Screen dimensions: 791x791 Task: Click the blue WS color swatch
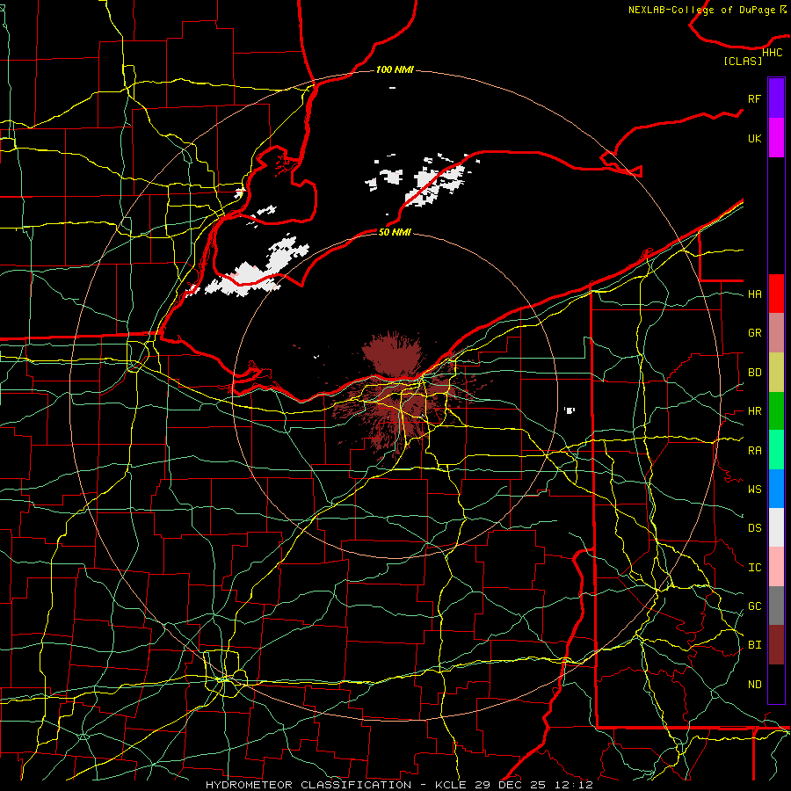point(776,489)
